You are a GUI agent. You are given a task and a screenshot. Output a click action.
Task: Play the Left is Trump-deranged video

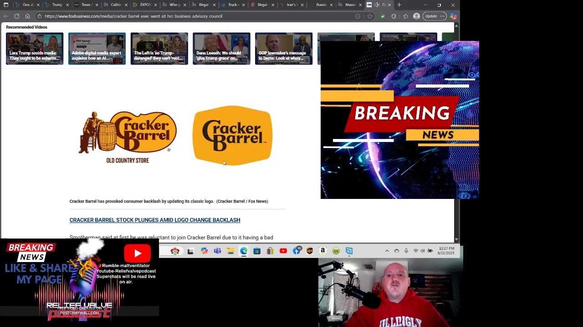159,49
